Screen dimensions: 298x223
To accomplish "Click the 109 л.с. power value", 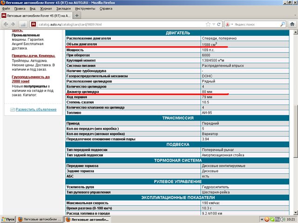I will point(208,50).
